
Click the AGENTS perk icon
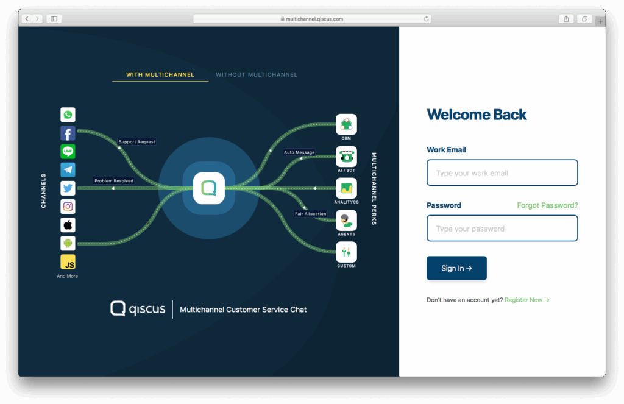pyautogui.click(x=346, y=221)
